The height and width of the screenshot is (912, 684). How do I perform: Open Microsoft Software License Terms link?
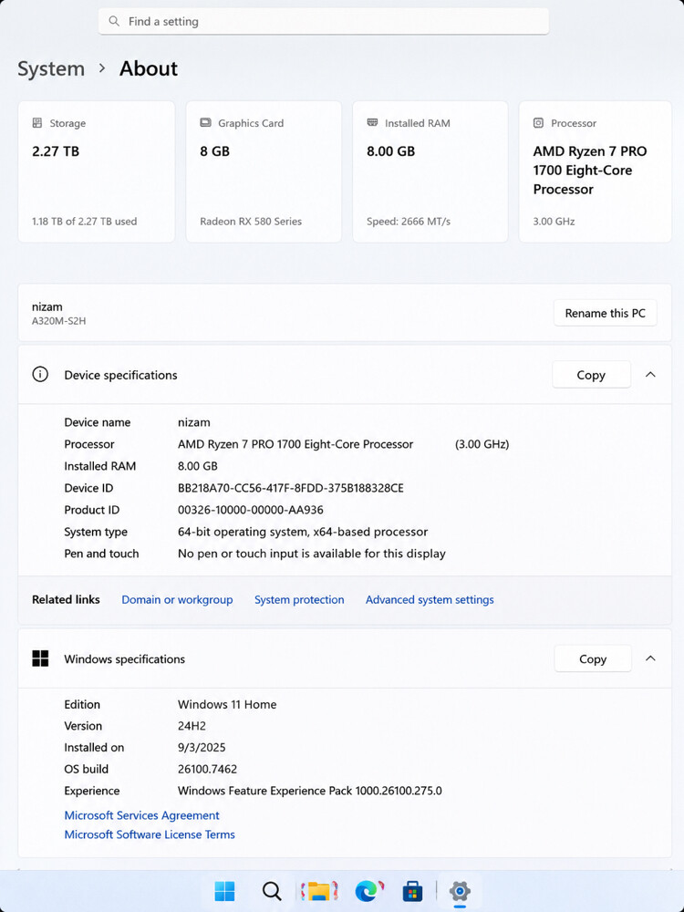coord(150,834)
